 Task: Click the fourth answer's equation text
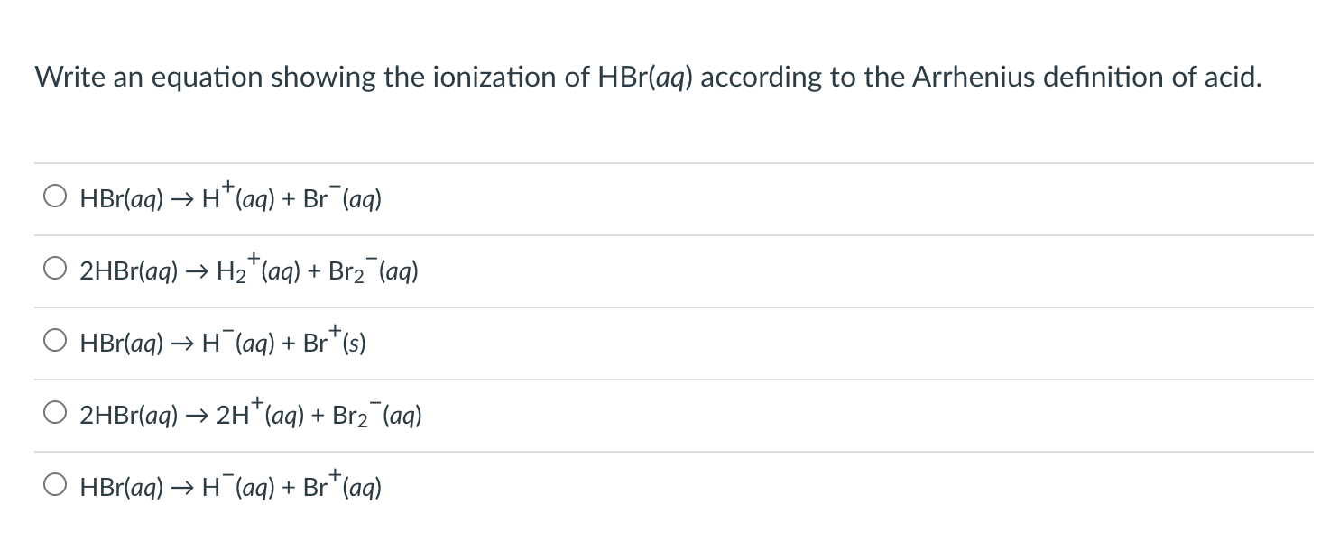click(251, 415)
